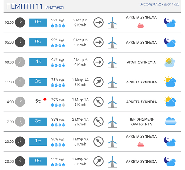Click the ΠΕΜΠΤΗ 11 day header
Viewport: 185px width, 170px height.
[x=24, y=6]
